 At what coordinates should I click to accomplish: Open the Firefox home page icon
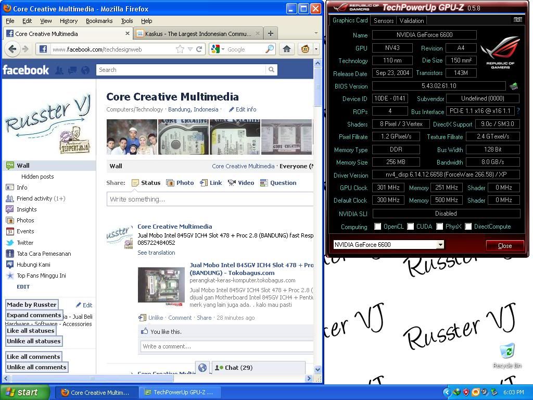[x=287, y=49]
